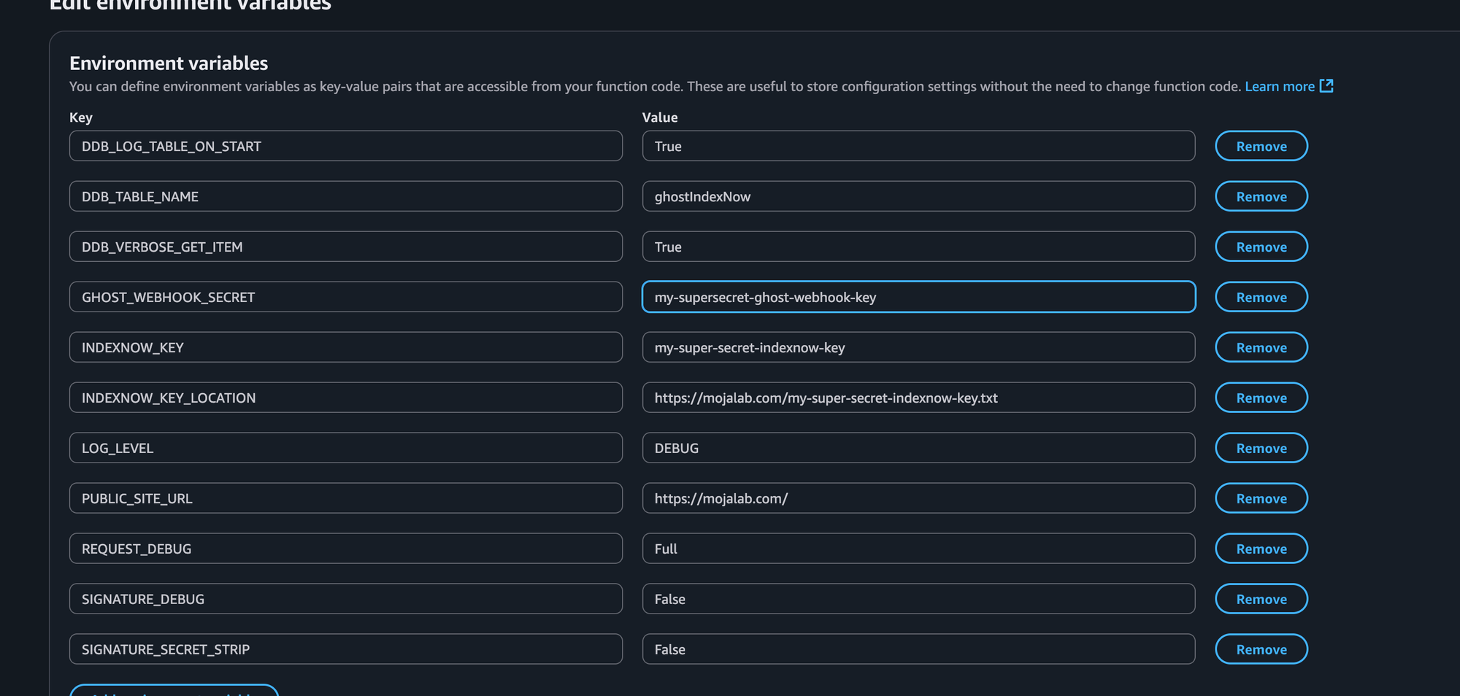1460x696 pixels.
Task: Click the False value for SIGNATURE_DEBUG
Action: click(918, 599)
